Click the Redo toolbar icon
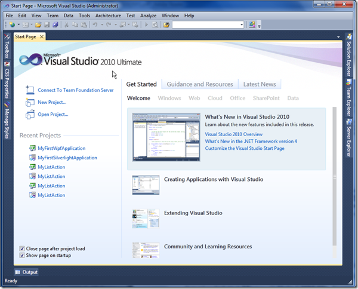 coord(109,24)
